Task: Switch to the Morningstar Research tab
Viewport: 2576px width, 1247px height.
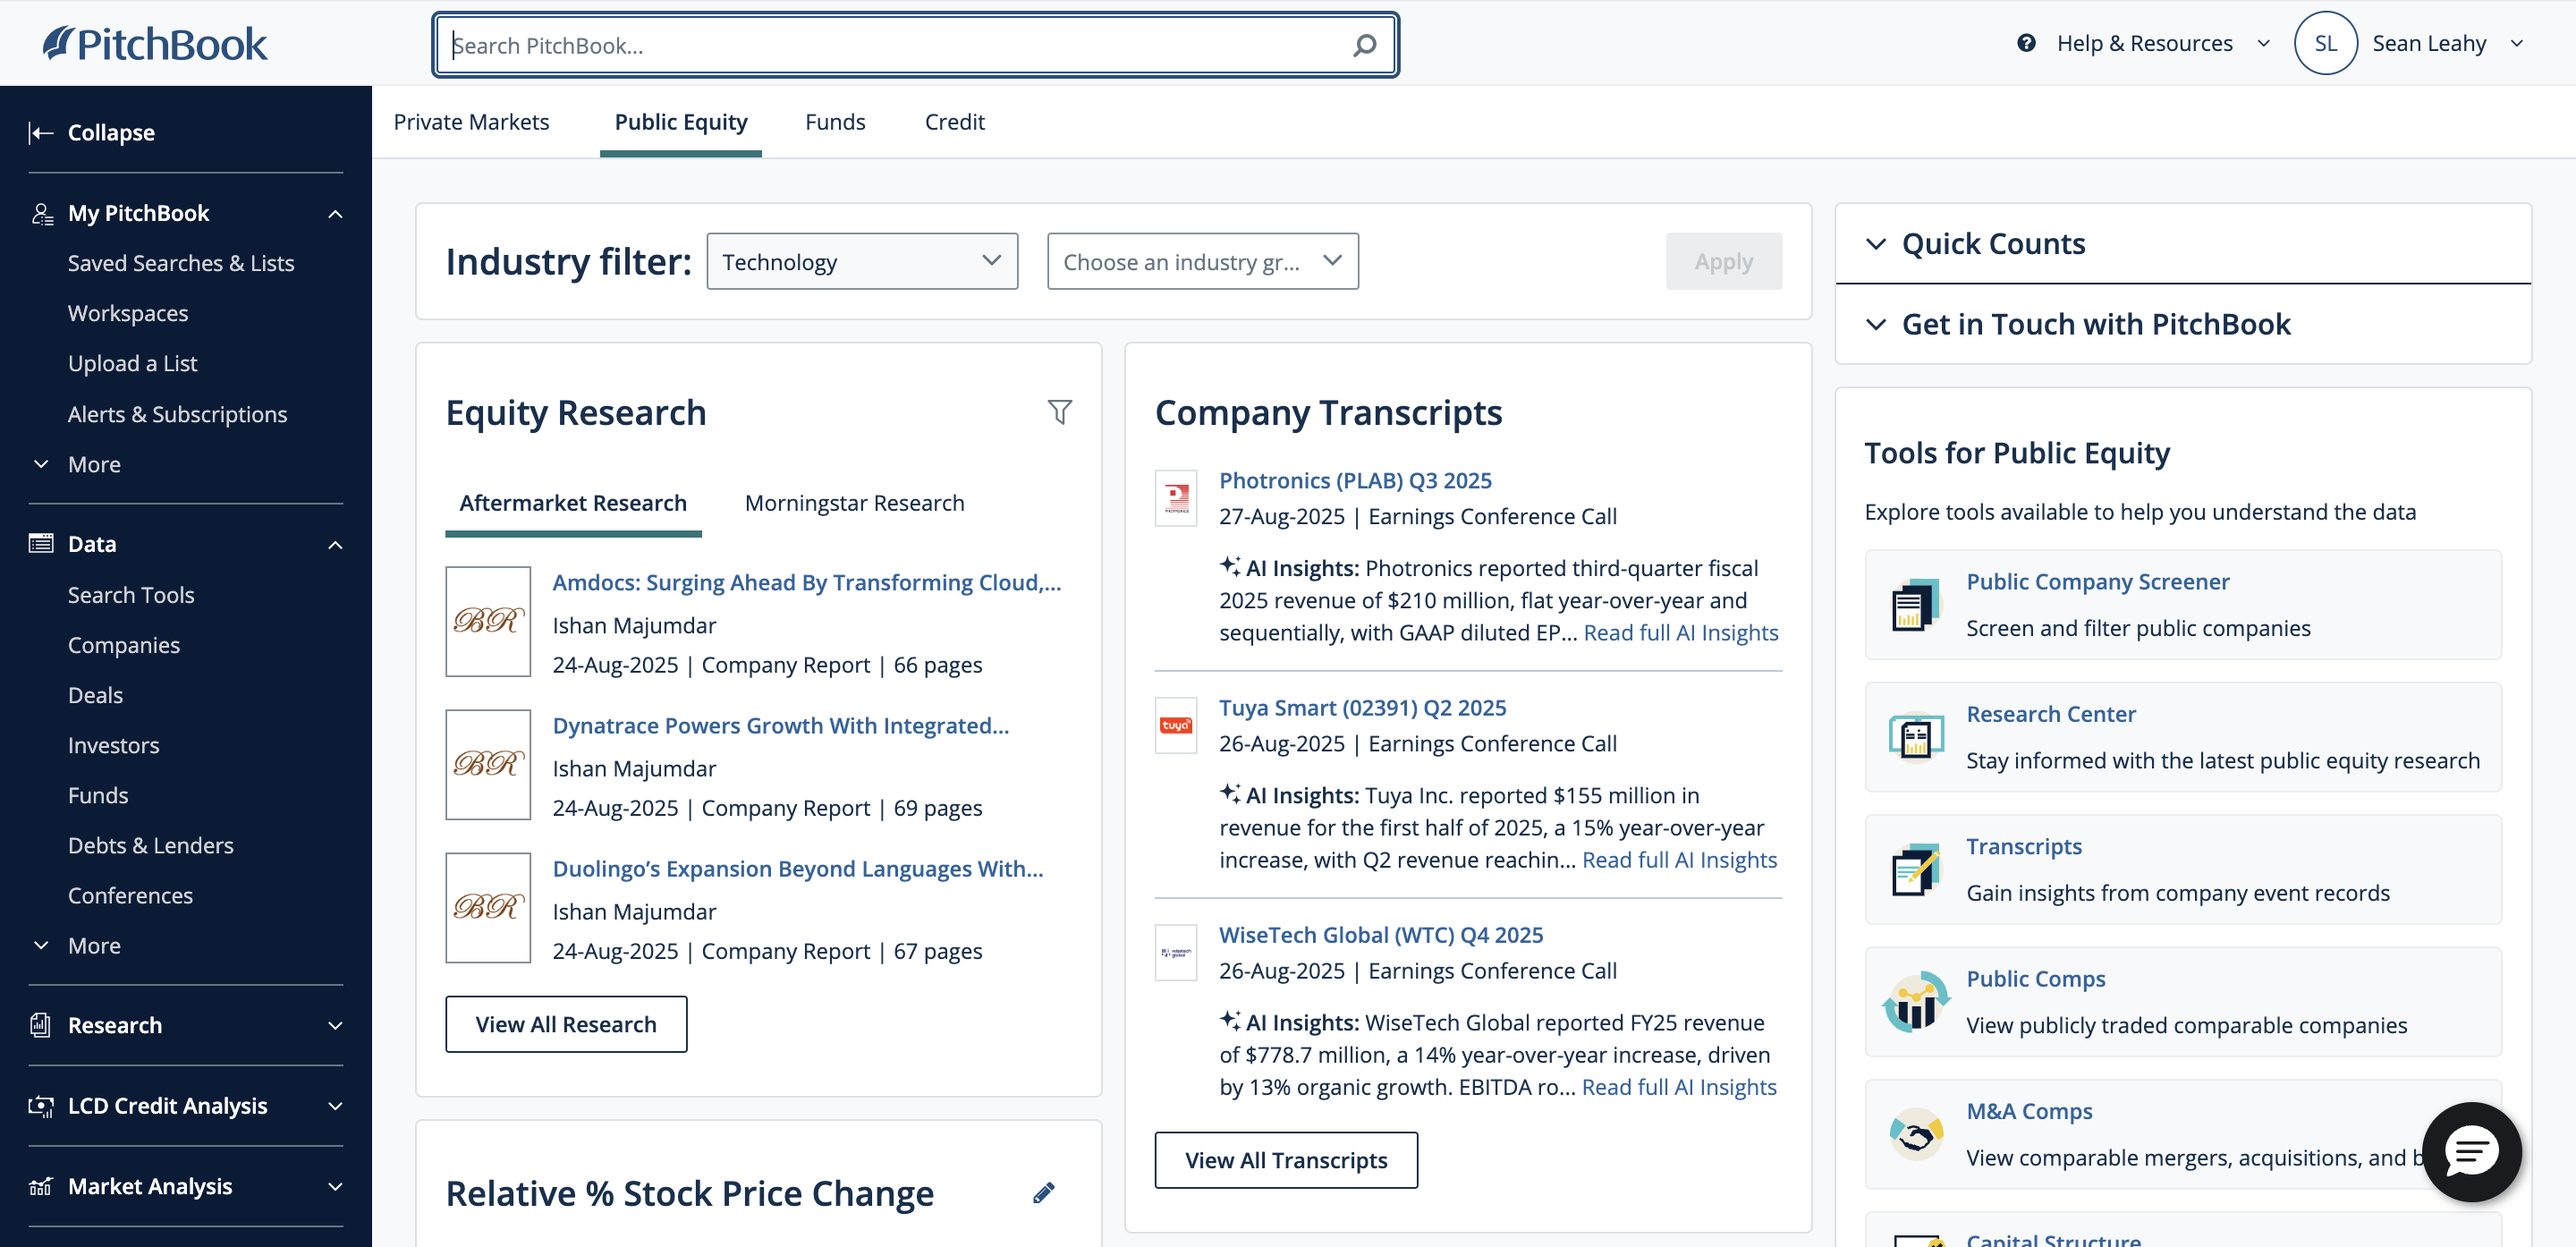Action: (x=854, y=503)
